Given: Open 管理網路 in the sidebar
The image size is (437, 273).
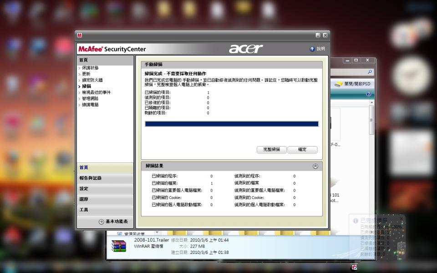Looking at the screenshot, I should coord(90,98).
